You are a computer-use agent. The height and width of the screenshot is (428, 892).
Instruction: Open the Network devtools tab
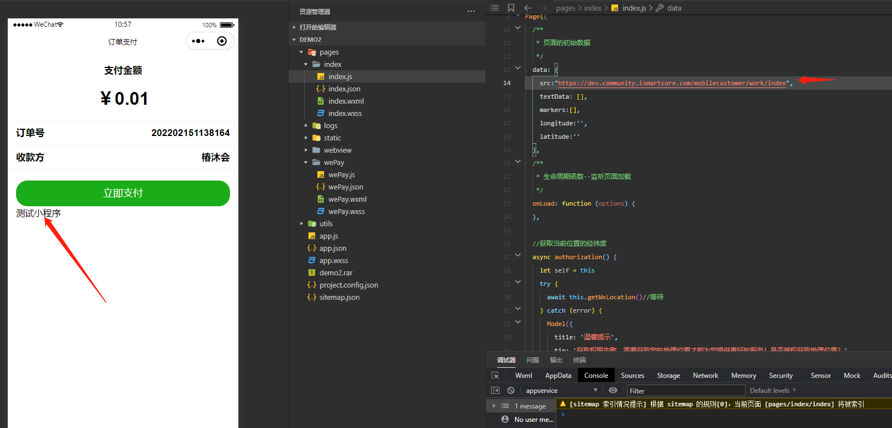point(705,376)
